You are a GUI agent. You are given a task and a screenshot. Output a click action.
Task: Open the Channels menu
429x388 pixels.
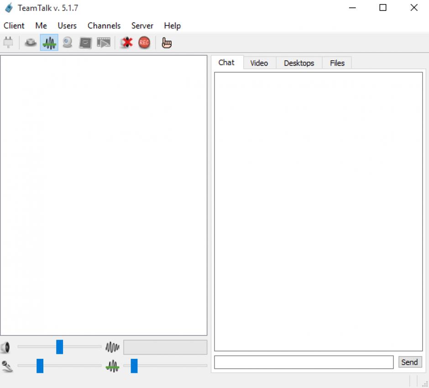104,26
